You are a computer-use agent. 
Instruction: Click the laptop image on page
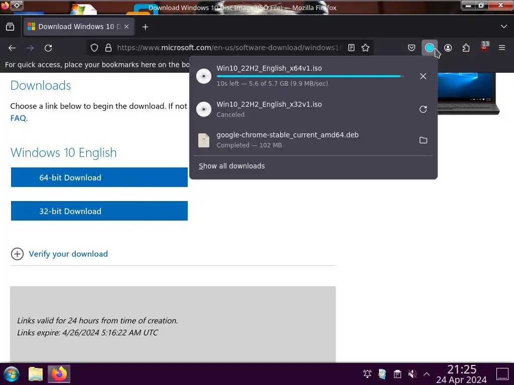(x=469, y=94)
